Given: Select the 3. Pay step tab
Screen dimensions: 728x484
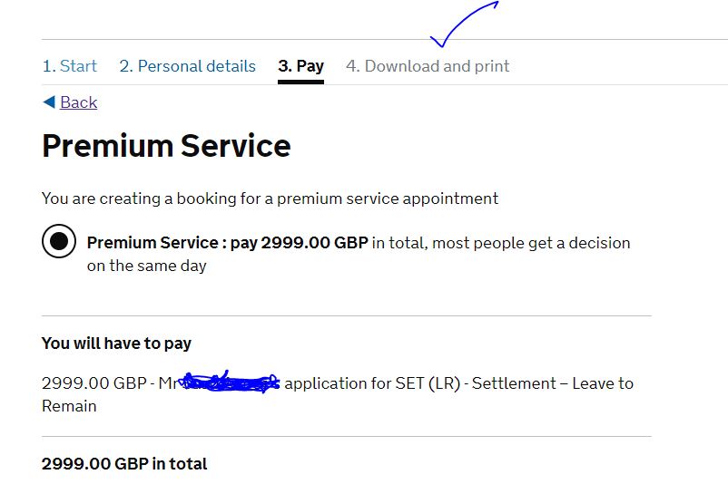Looking at the screenshot, I should coord(300,66).
